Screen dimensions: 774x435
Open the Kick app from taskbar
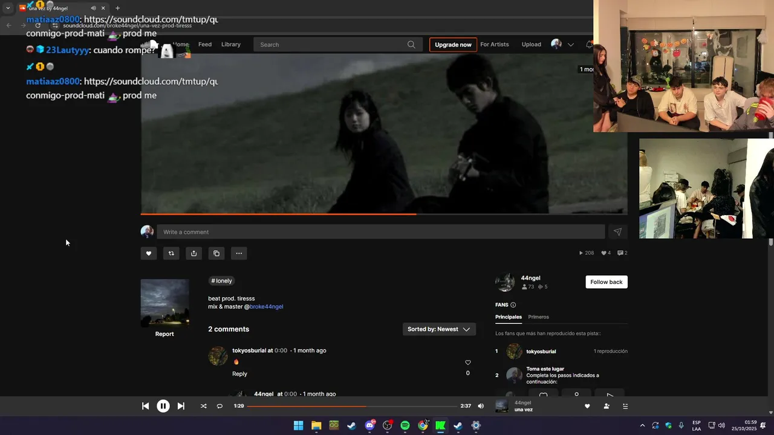(x=440, y=425)
